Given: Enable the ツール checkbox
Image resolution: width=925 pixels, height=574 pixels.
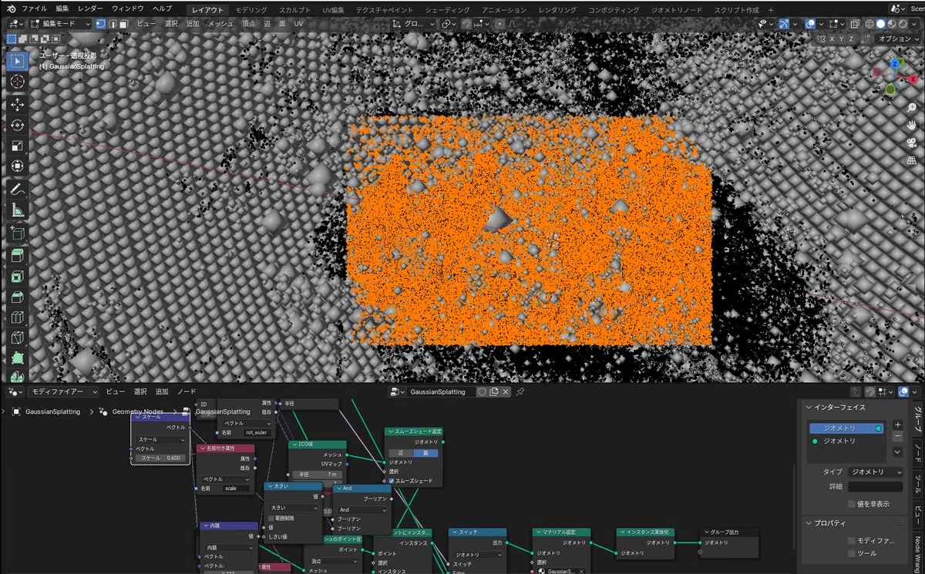Looking at the screenshot, I should [x=852, y=553].
